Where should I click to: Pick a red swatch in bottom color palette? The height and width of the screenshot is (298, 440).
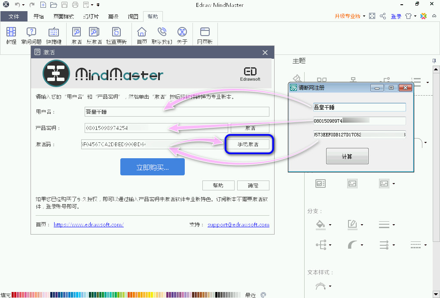pos(14,295)
